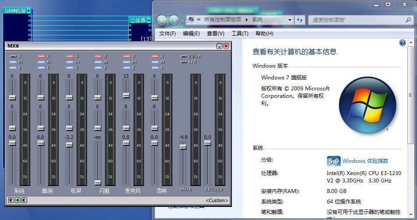Toggle R on the 闪避 channel
The height and width of the screenshot is (220, 417).
98,56
